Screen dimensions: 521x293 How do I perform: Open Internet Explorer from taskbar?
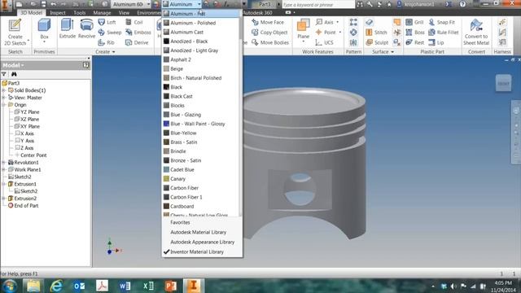pyautogui.click(x=56, y=286)
